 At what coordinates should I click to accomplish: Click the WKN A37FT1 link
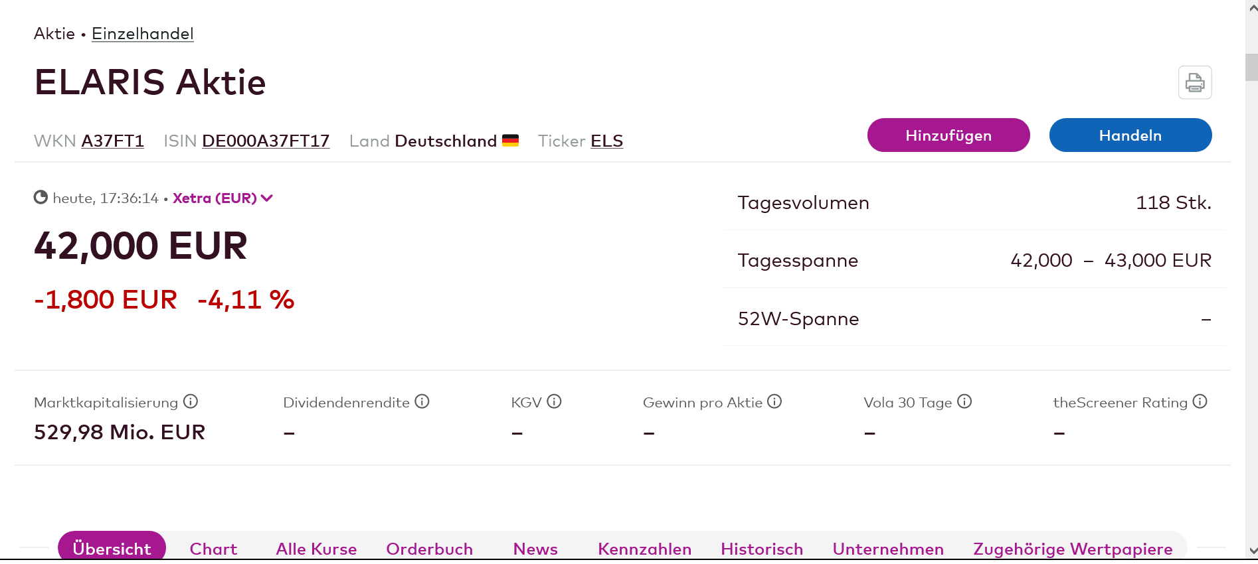pos(112,141)
